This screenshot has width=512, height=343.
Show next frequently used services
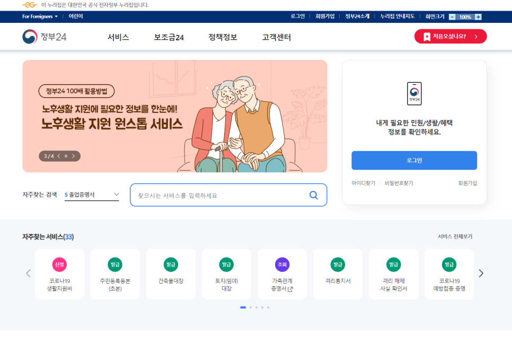[x=481, y=273]
